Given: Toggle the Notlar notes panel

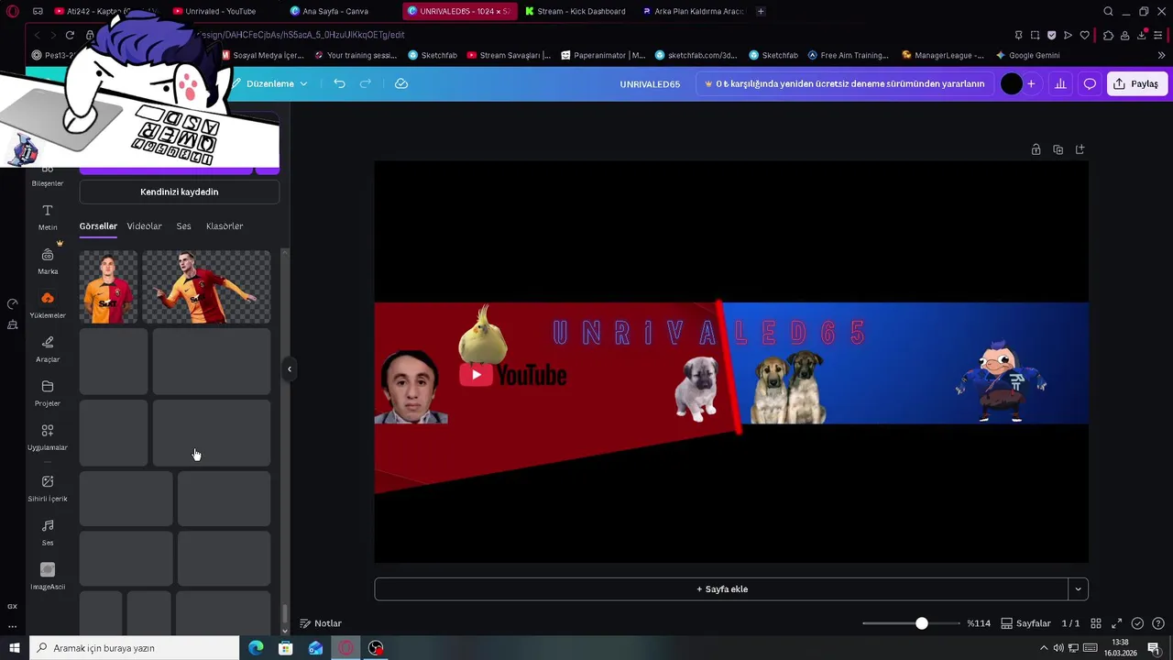Looking at the screenshot, I should click(321, 623).
